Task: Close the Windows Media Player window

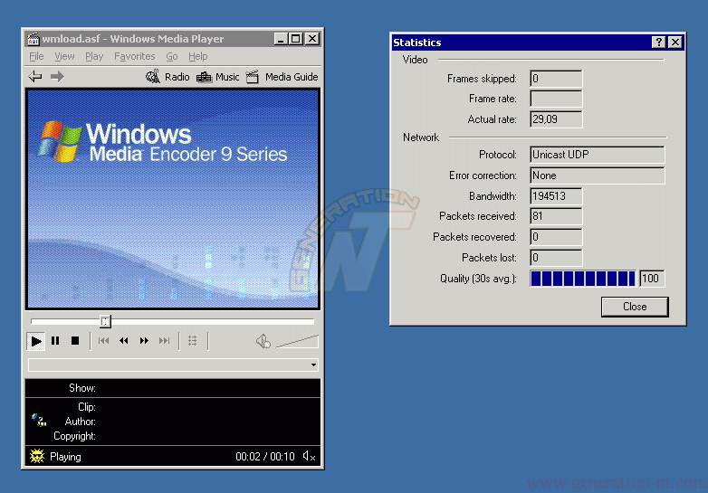Action: [312, 39]
